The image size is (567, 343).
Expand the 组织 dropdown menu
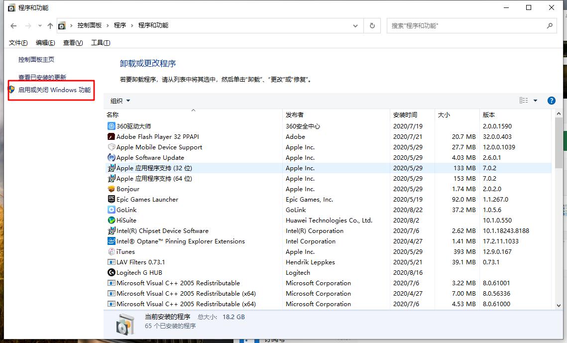(x=120, y=101)
